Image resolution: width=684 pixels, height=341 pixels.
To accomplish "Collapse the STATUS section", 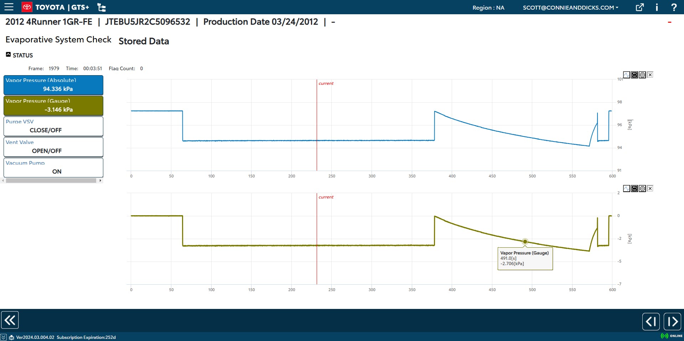I will 8,54.
